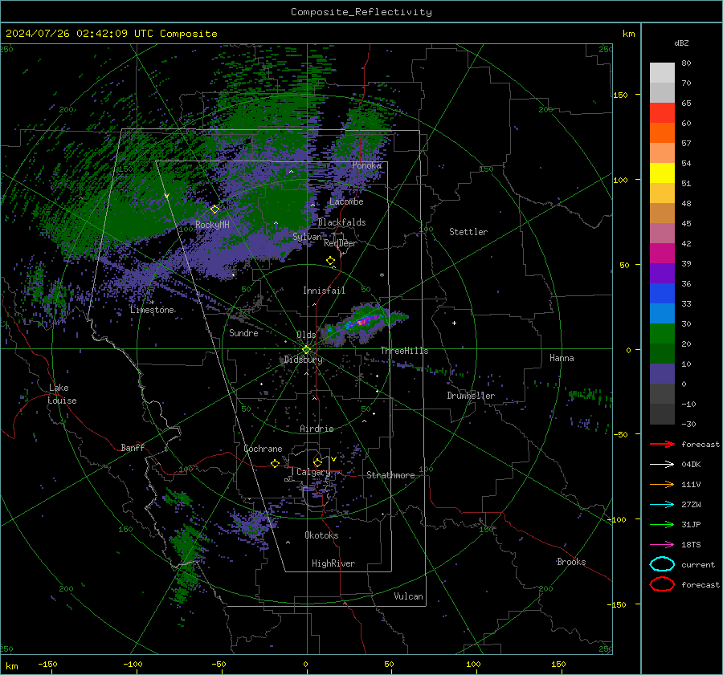This screenshot has width=723, height=675.
Task: Pick the light grey 70-80 dBZ color band
Action: click(x=662, y=73)
